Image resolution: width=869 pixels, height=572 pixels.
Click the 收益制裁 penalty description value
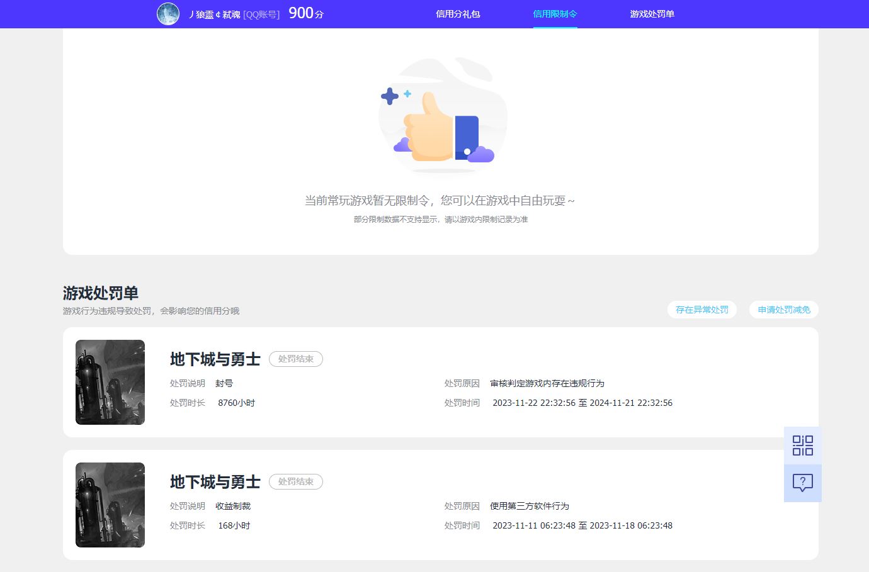pyautogui.click(x=233, y=506)
